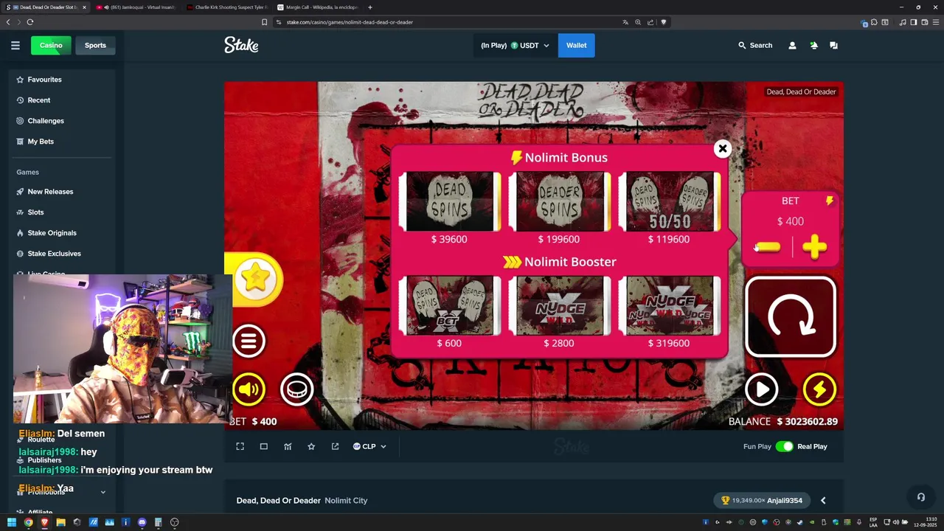Toggle fullscreen mode below the game
The image size is (944, 531).
coord(240,446)
